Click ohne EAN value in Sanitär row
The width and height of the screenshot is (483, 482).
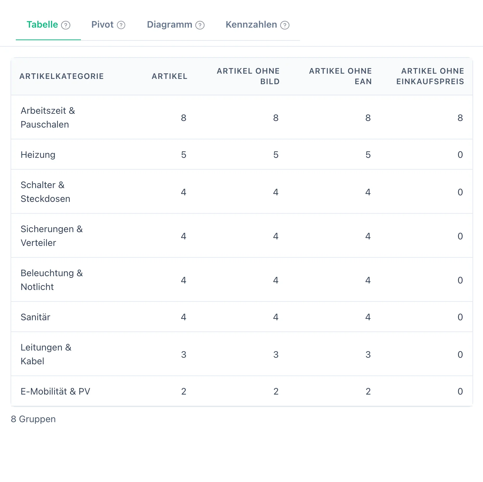pyautogui.click(x=368, y=317)
